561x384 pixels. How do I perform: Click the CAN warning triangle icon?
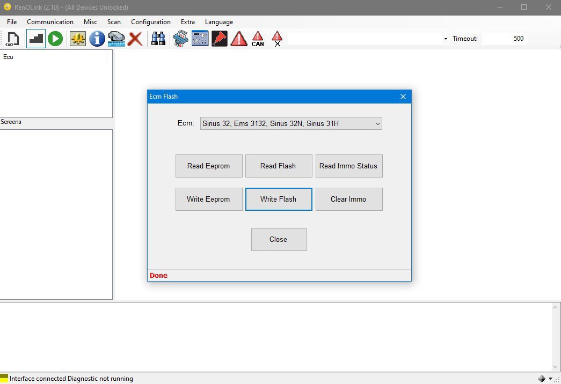click(x=258, y=39)
